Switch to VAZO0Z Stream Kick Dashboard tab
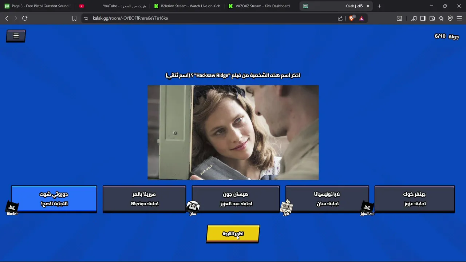Viewport: 466px width, 262px height. tap(262, 6)
